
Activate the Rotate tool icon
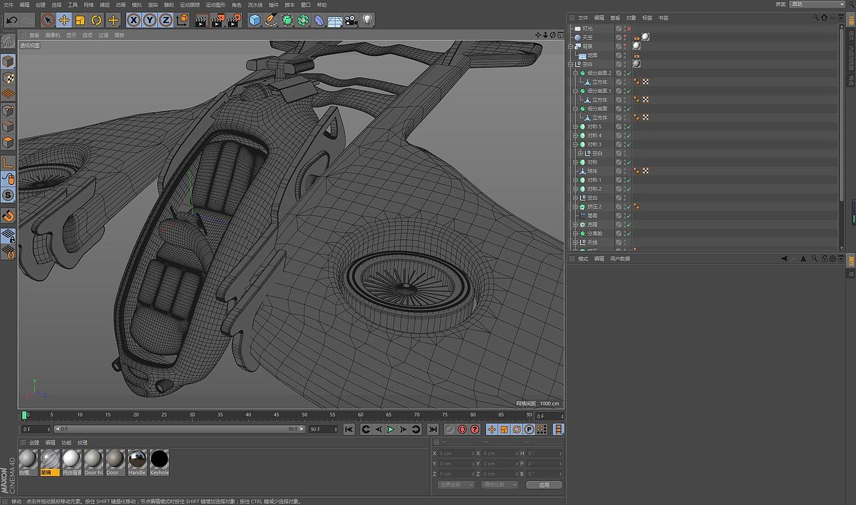[96, 20]
